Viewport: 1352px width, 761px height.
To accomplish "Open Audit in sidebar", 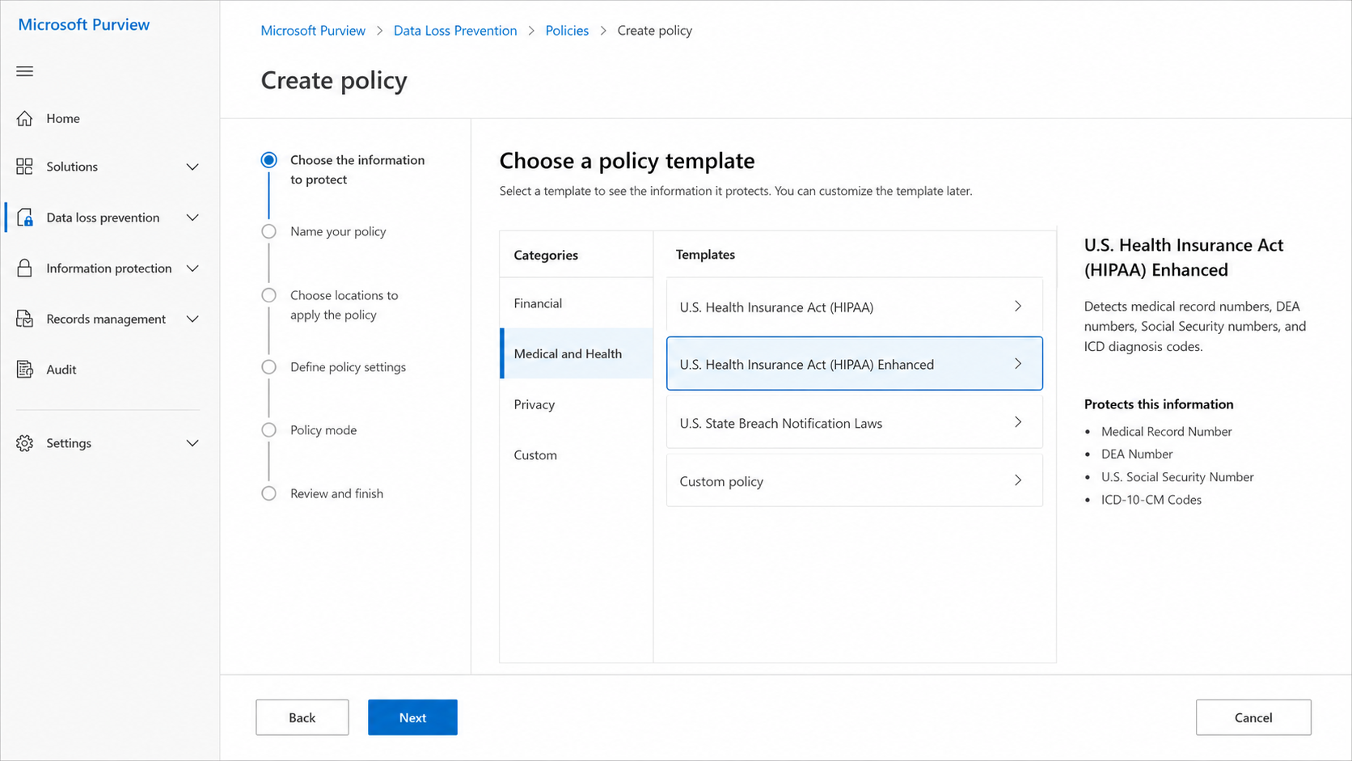I will [61, 370].
